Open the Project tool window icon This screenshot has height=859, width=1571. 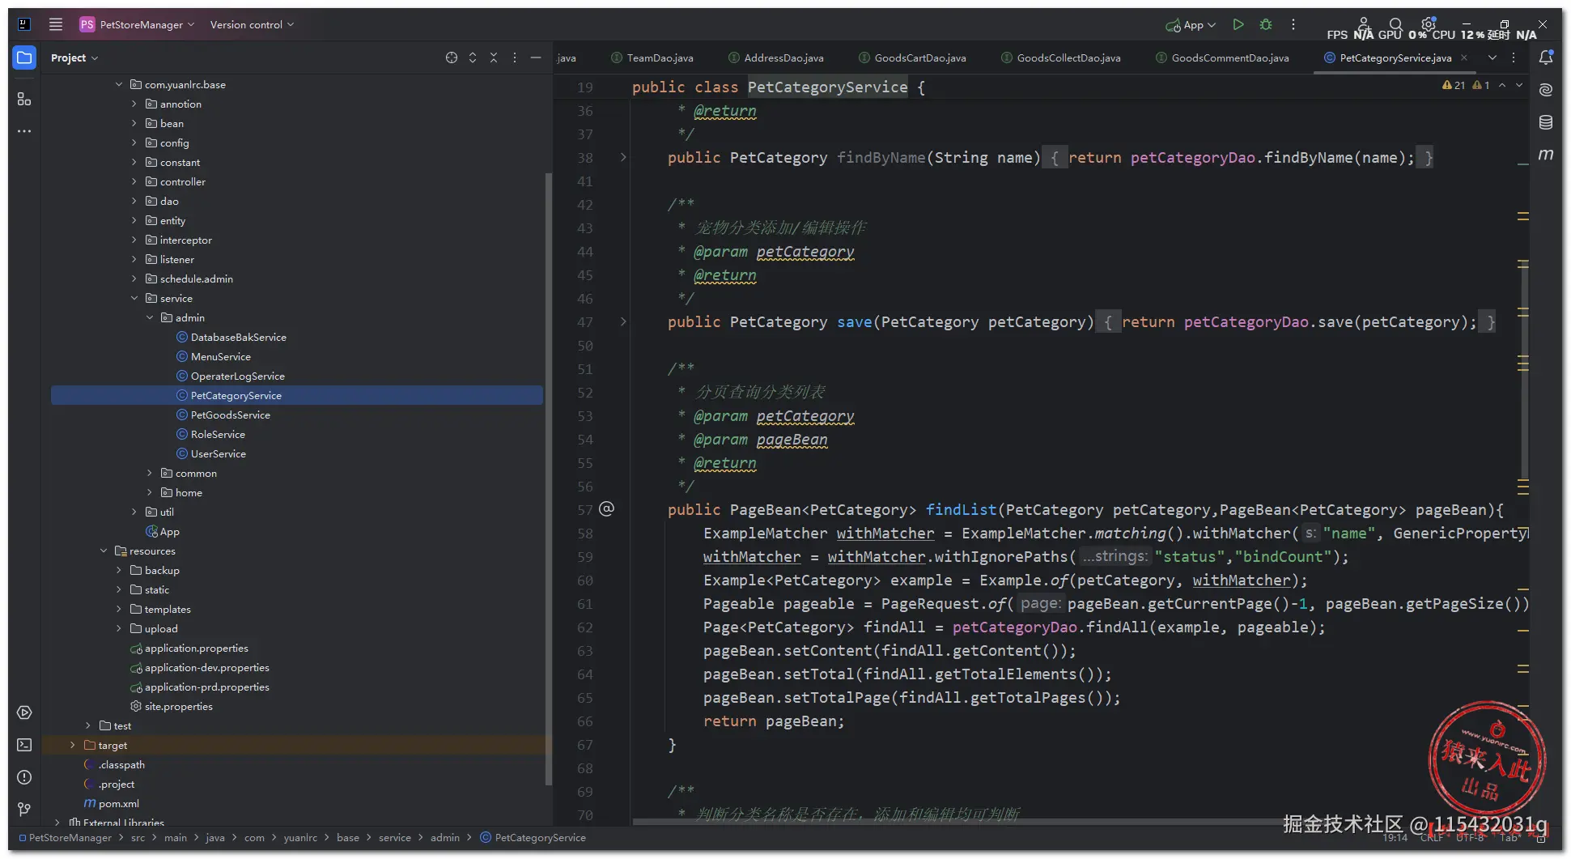24,57
